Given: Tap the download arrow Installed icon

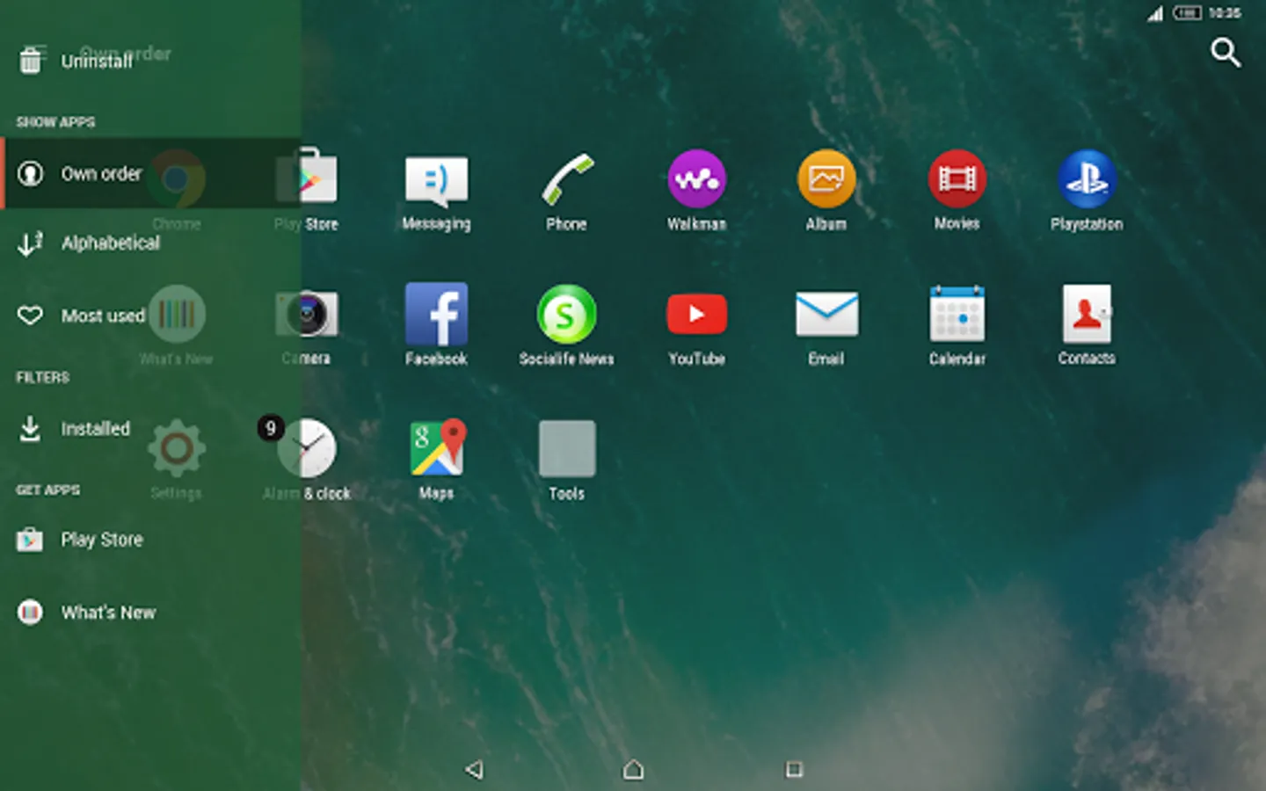Looking at the screenshot, I should (x=30, y=429).
